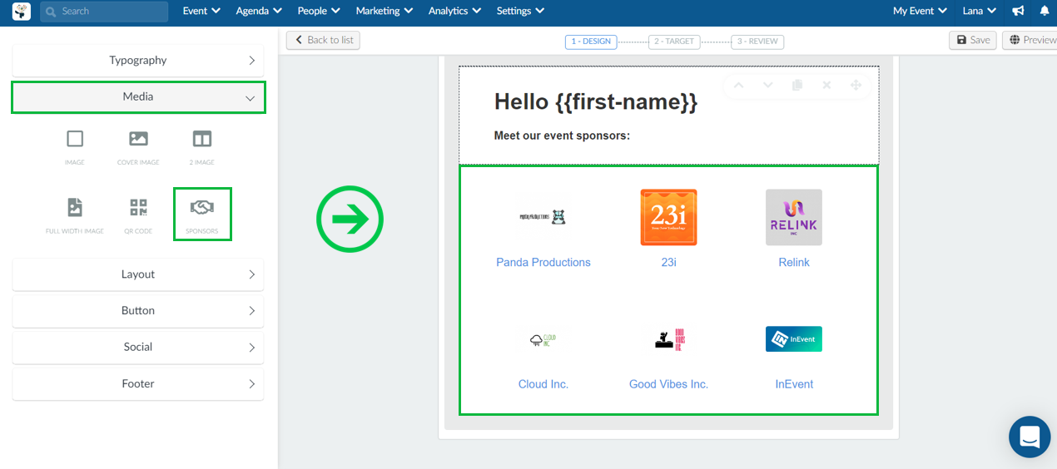Viewport: 1057px width, 469px height.
Task: Collapse the Media section
Action: (x=138, y=97)
